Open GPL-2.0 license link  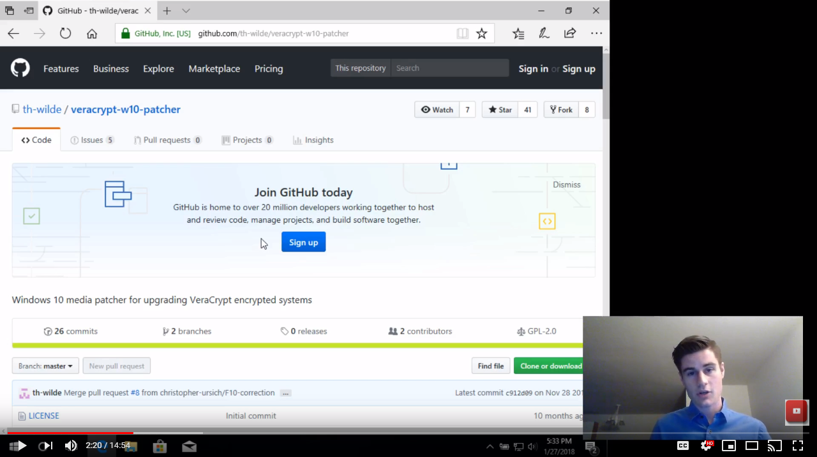pos(537,331)
